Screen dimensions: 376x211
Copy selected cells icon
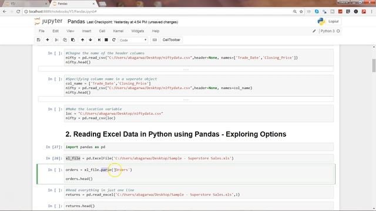coord(65,40)
